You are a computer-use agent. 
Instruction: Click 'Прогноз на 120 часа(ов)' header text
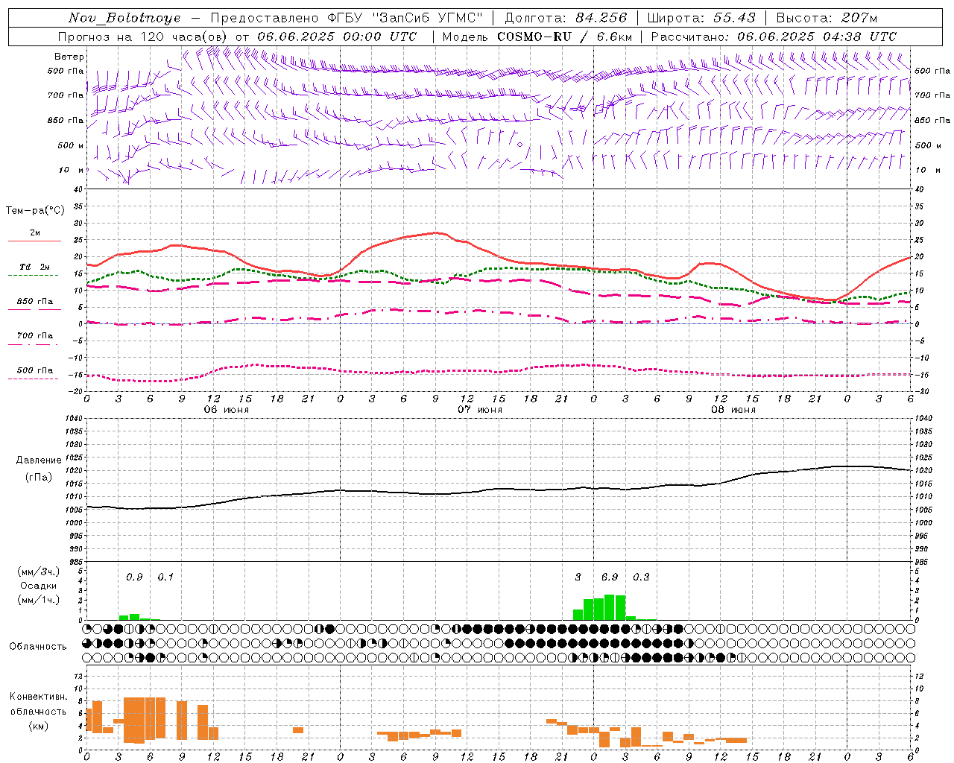click(x=144, y=37)
